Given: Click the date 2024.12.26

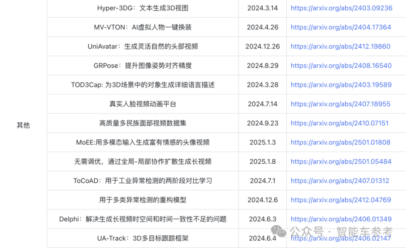Looking at the screenshot, I should [263, 47].
